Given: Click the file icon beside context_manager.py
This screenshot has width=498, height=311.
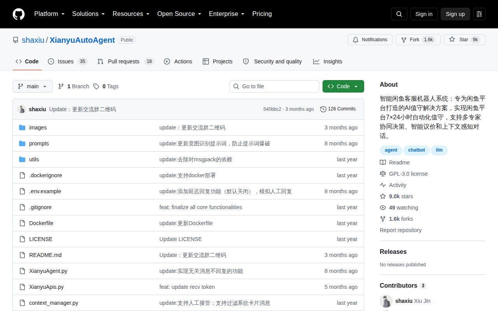Looking at the screenshot, I should tap(22, 303).
